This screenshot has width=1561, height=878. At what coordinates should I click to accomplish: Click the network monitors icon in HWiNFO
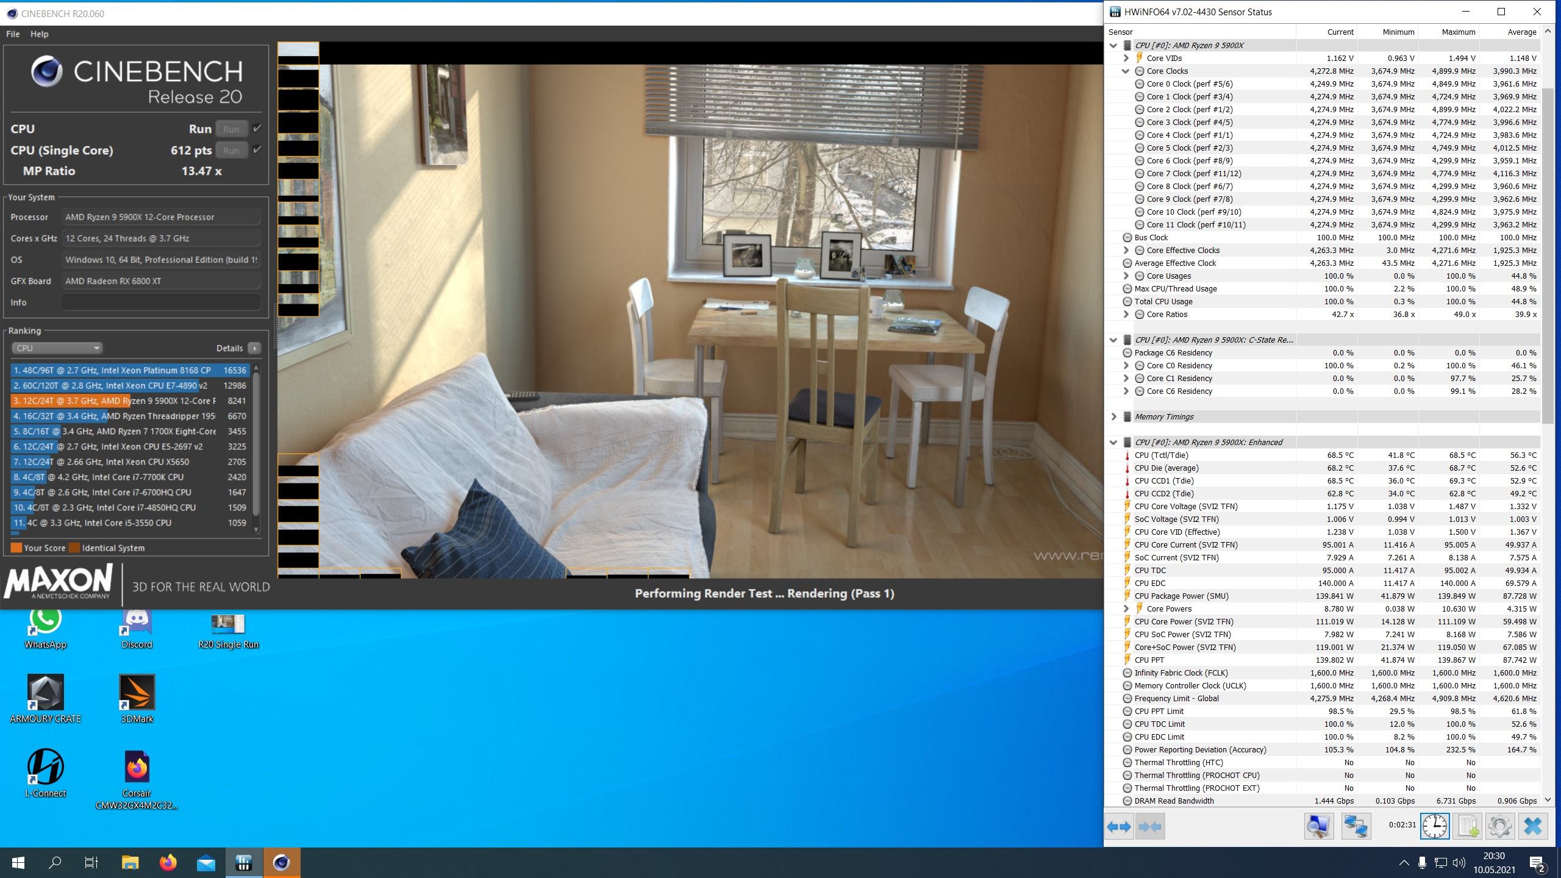[x=1356, y=827]
